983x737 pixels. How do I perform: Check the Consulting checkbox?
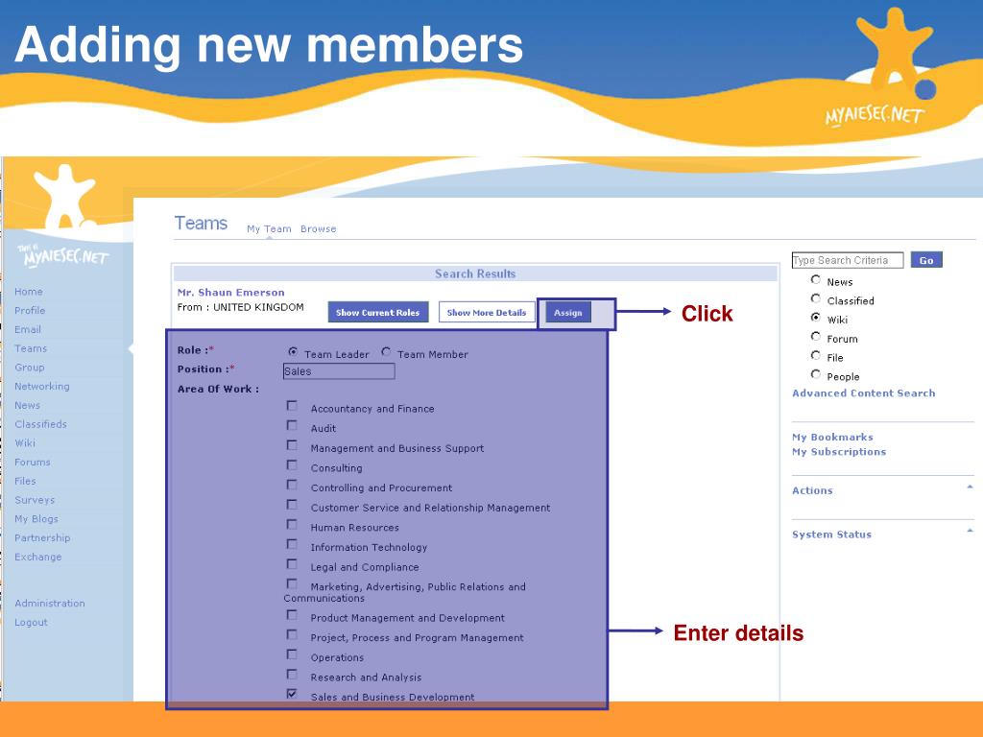coord(292,465)
